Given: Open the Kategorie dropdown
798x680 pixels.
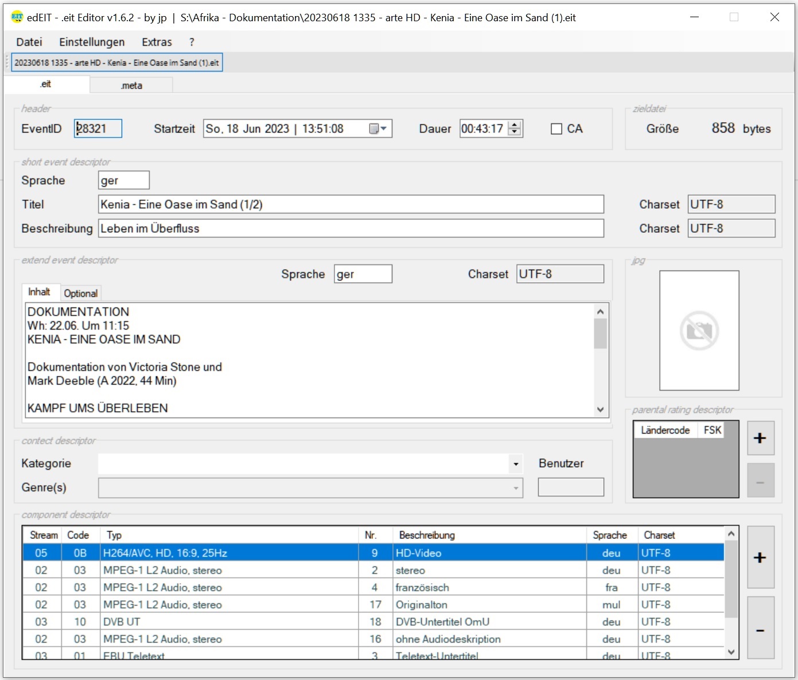Looking at the screenshot, I should tap(516, 464).
